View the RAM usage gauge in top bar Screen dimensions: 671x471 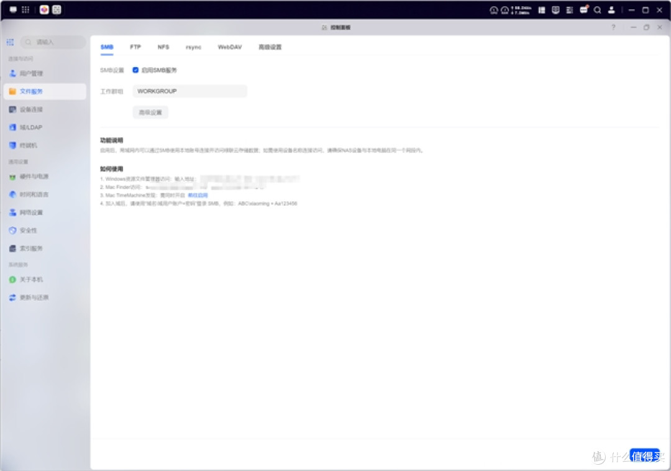coord(505,10)
